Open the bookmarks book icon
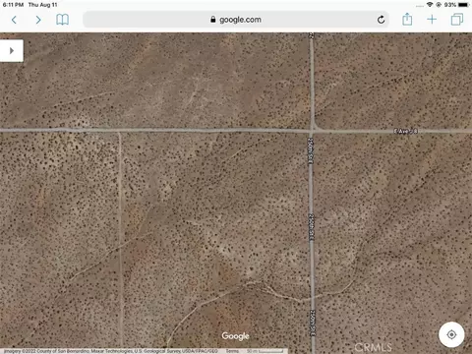 62,20
